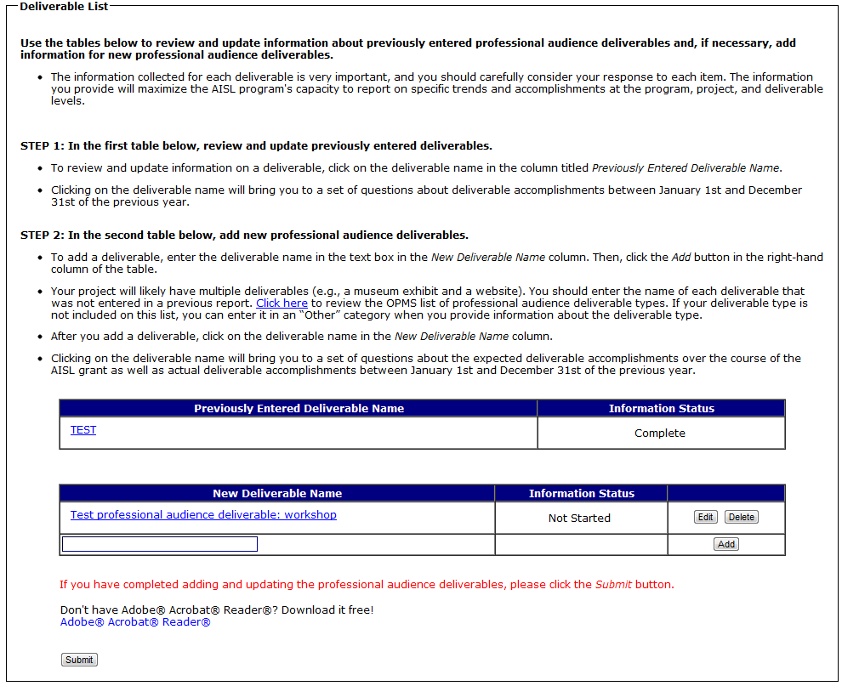842x686 pixels.
Task: Click the 'Download it free!' text line
Action: click(x=217, y=609)
